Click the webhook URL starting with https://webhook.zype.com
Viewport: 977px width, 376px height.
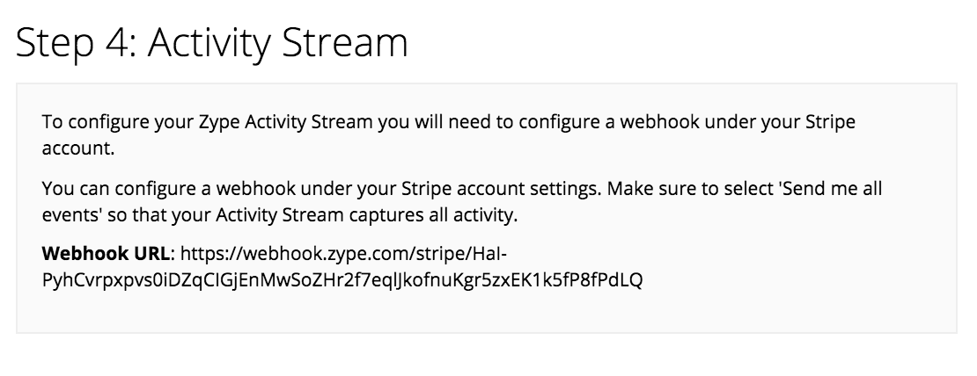tap(342, 267)
